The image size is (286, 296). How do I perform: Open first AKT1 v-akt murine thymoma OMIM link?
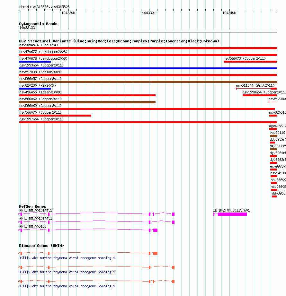(67, 258)
